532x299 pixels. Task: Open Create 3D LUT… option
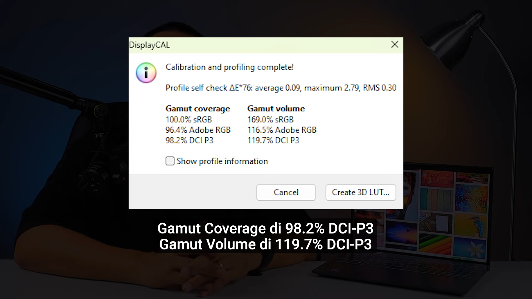coord(360,192)
